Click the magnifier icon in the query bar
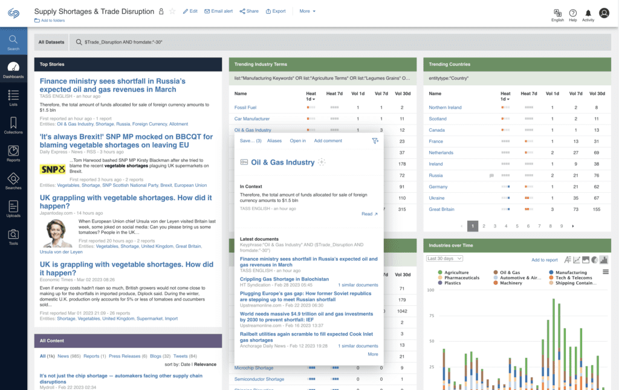The height and width of the screenshot is (390, 619). point(79,42)
